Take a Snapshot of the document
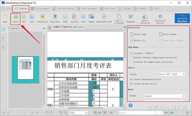 coord(130,18)
